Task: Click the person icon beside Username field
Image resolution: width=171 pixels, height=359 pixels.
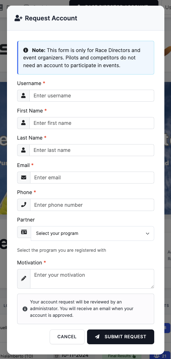Action: pyautogui.click(x=23, y=96)
